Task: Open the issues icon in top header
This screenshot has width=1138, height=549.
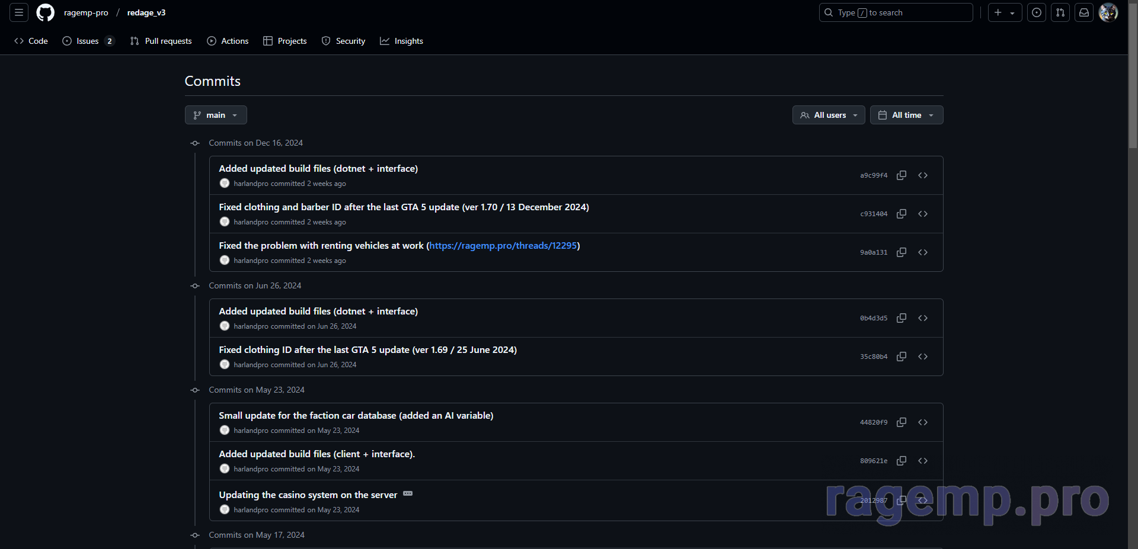Action: tap(1037, 12)
